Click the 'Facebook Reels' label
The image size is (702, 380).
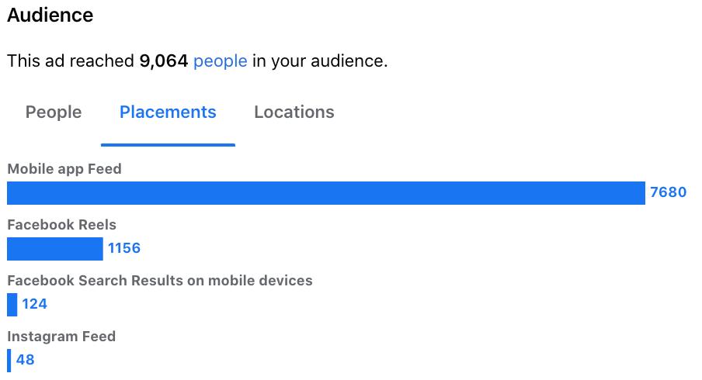coord(61,225)
